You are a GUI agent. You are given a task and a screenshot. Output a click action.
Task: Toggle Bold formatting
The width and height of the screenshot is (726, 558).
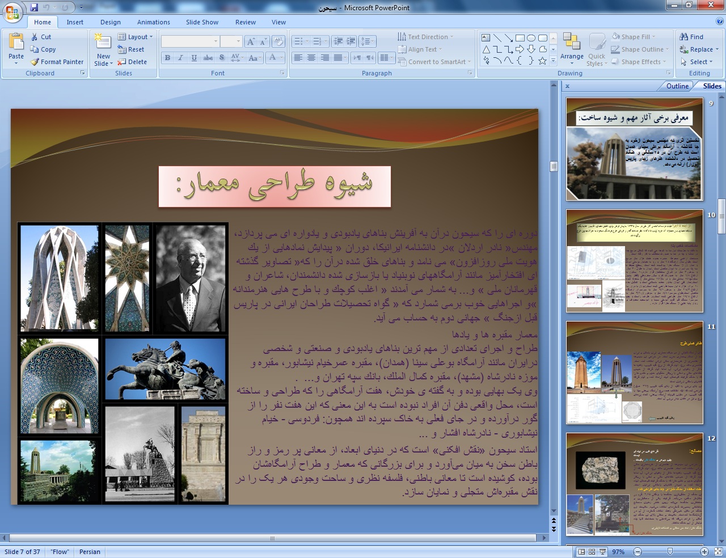[167, 58]
